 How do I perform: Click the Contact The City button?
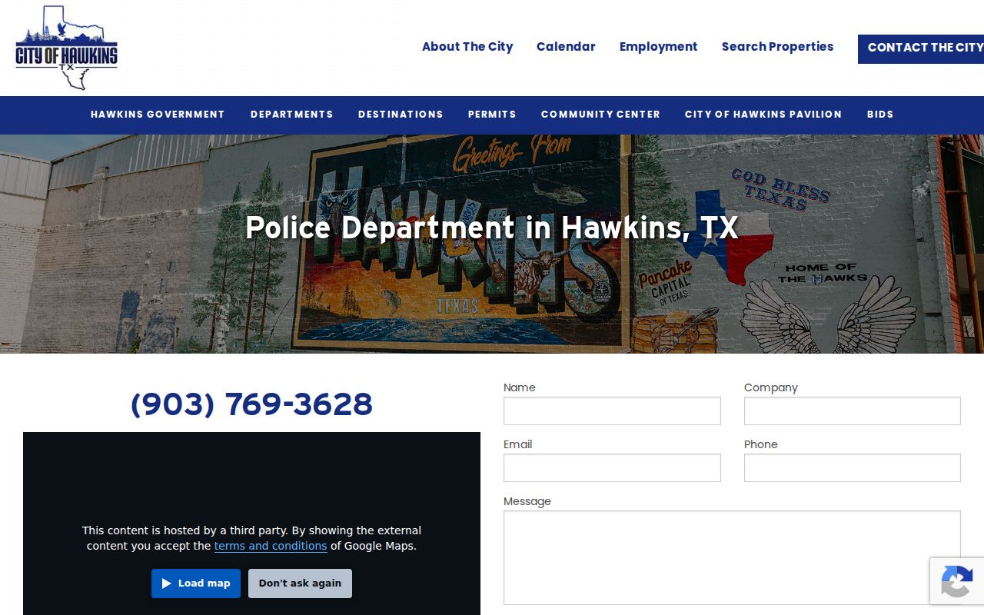click(x=921, y=48)
